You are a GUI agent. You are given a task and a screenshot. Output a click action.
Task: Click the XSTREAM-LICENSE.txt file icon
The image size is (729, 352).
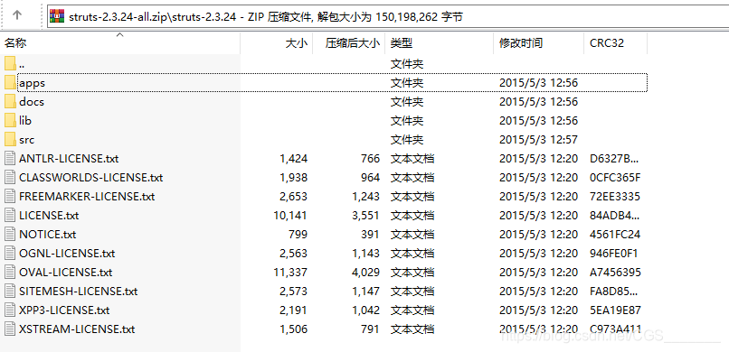click(x=10, y=329)
